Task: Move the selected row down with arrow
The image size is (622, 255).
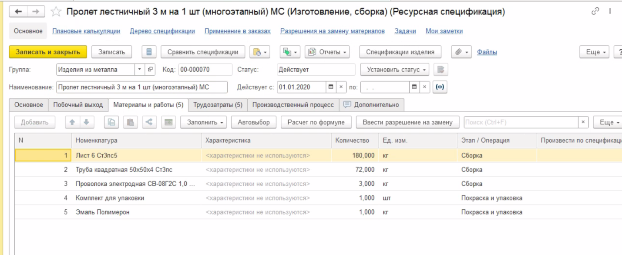Action: [x=86, y=122]
